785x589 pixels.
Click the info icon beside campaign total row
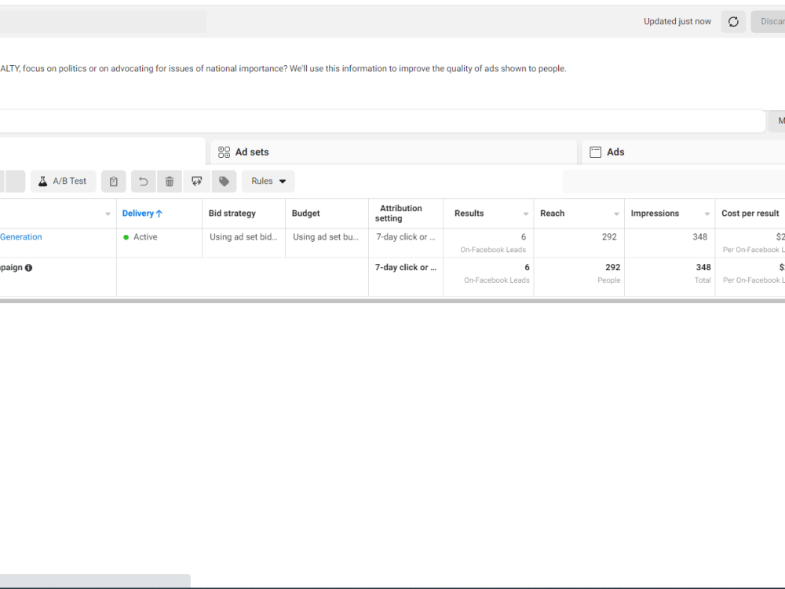(28, 268)
